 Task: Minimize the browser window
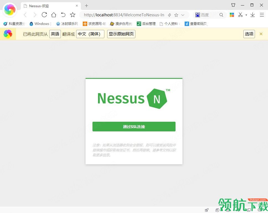point(242,5)
